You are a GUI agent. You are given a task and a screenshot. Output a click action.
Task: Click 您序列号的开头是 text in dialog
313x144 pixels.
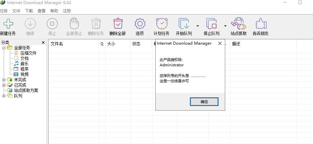coord(174,76)
